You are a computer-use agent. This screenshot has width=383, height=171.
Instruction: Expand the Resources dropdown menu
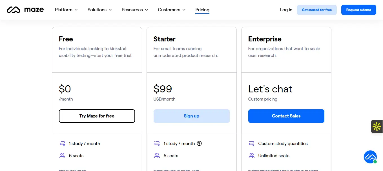coord(135,10)
